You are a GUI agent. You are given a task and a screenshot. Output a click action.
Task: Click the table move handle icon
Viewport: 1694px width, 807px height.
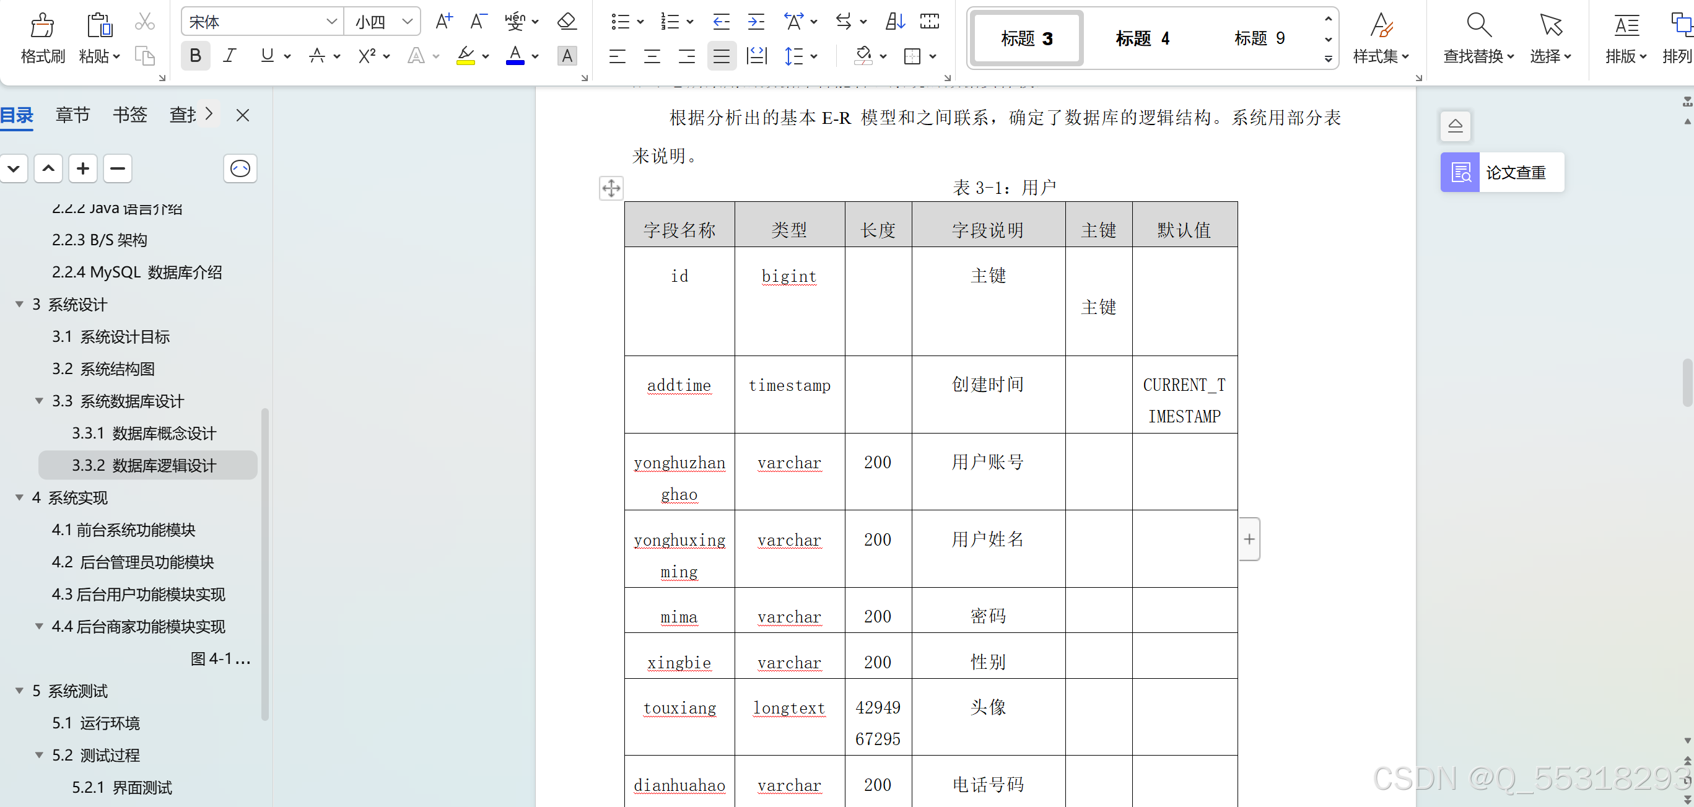(611, 188)
